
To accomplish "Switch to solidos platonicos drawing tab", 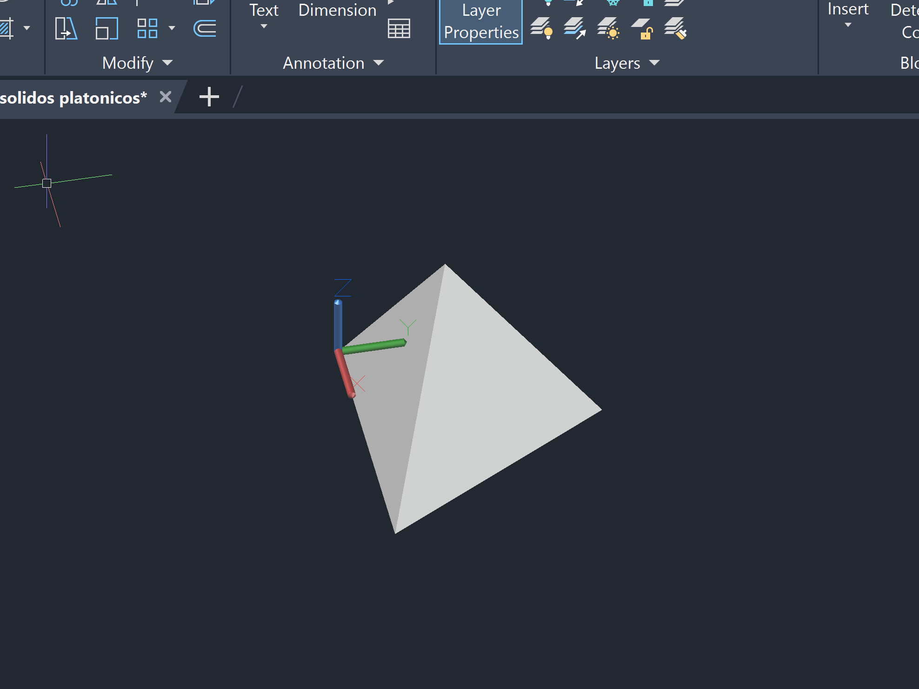I will click(73, 98).
